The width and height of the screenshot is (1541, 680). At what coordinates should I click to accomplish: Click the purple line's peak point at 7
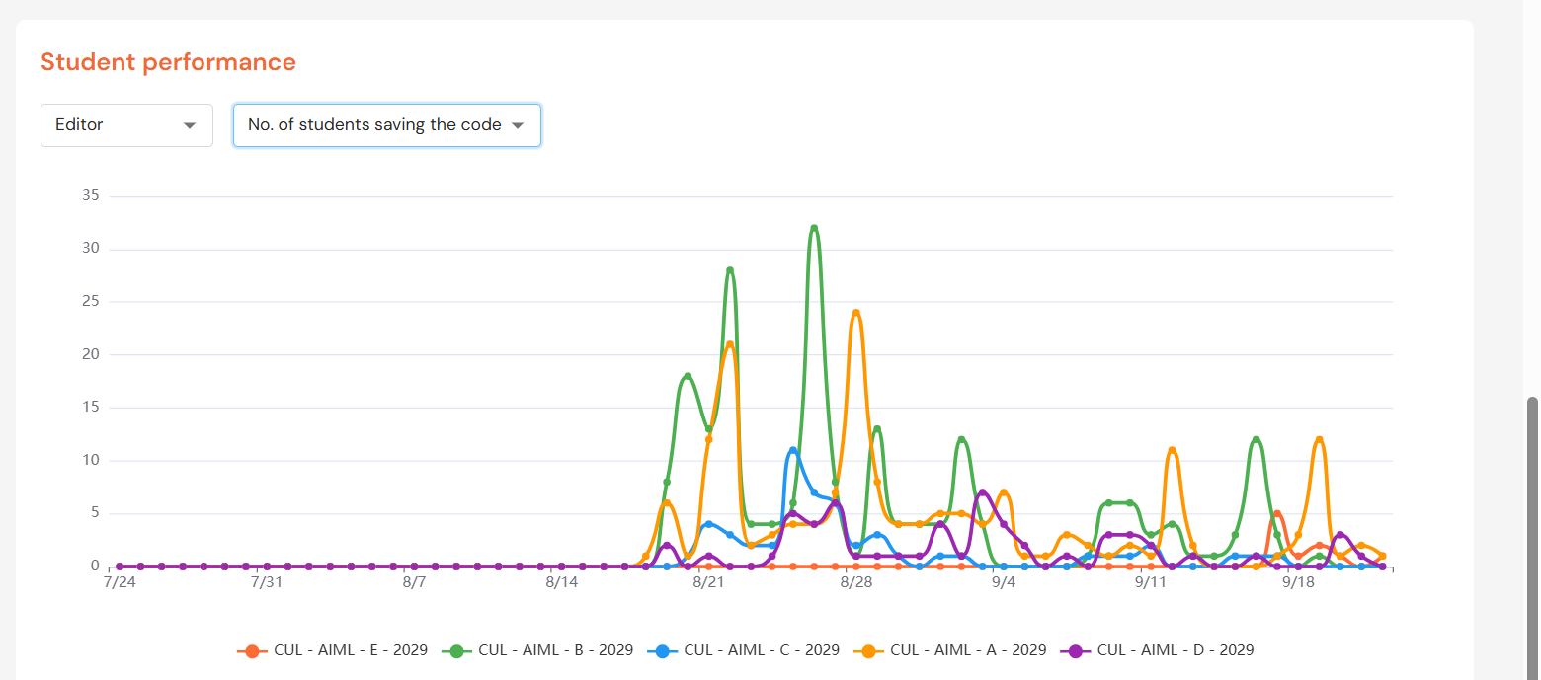click(x=982, y=492)
